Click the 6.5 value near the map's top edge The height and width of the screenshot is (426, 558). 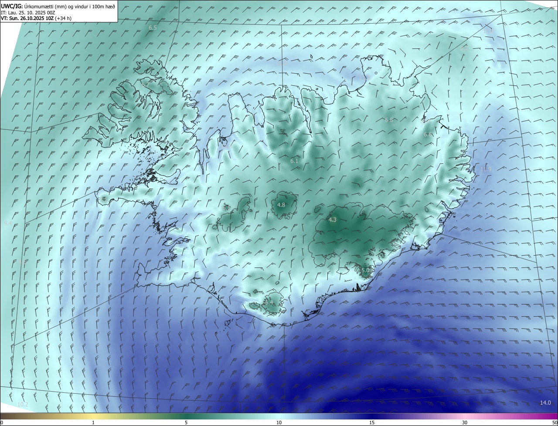click(153, 28)
